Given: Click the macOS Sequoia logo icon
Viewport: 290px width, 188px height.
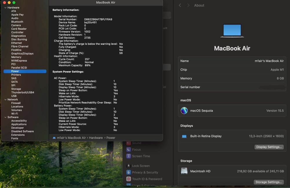Looking at the screenshot, I should [x=184, y=111].
